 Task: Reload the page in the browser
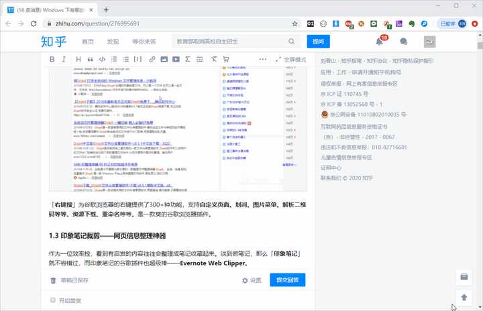click(x=34, y=23)
